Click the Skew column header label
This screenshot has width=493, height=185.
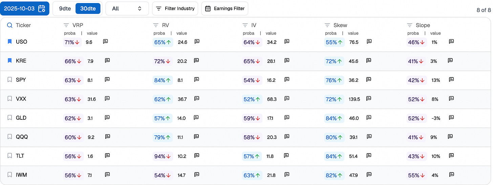pos(340,25)
